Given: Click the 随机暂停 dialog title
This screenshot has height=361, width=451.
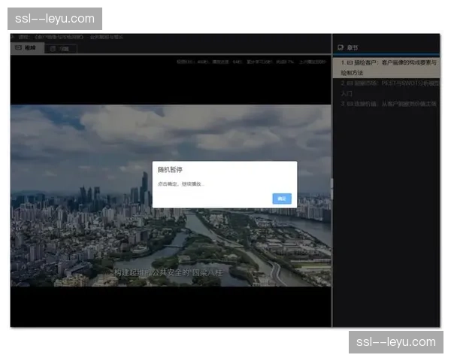Looking at the screenshot, I should pyautogui.click(x=170, y=171).
